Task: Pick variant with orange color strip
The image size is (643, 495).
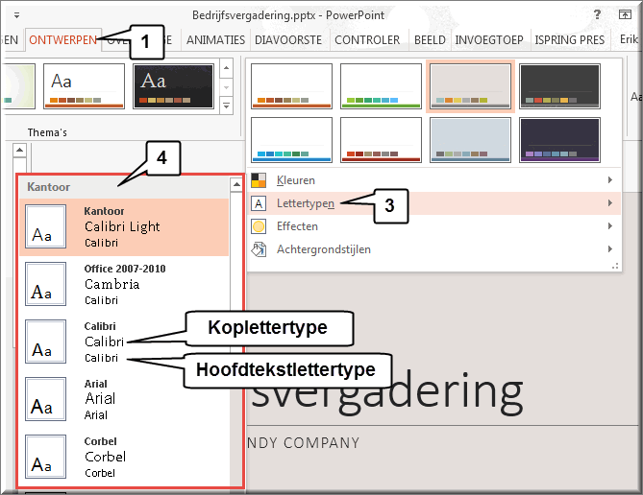Action: pos(291,86)
